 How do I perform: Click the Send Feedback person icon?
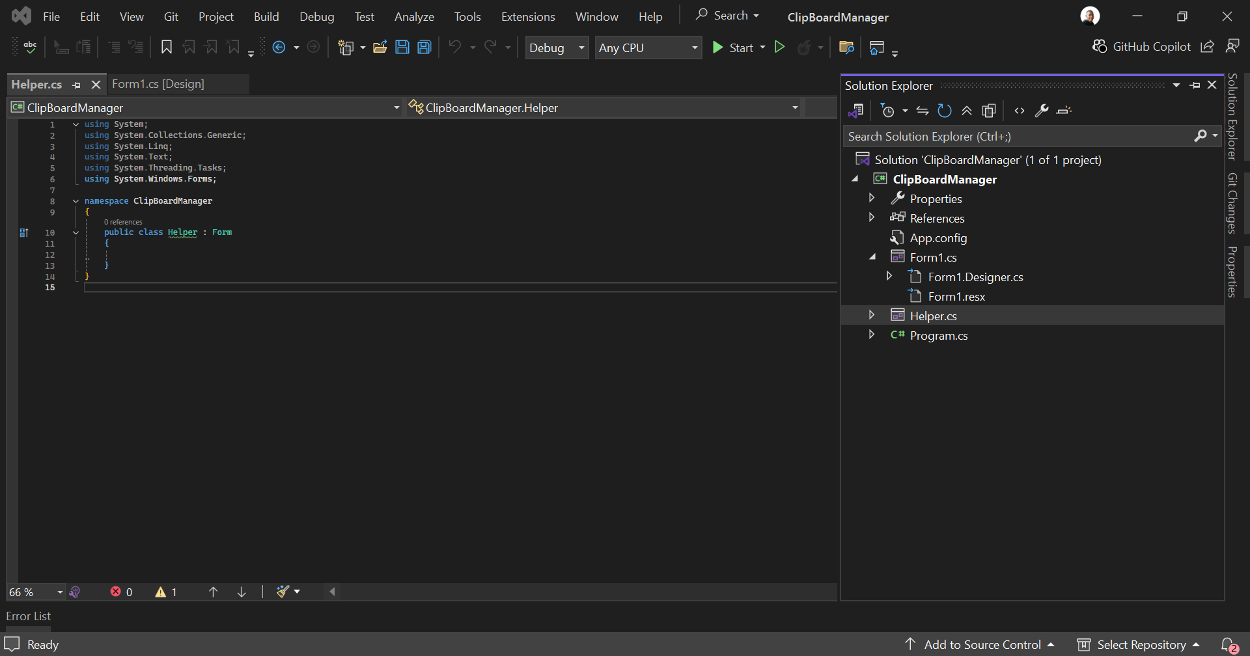[x=1232, y=46]
